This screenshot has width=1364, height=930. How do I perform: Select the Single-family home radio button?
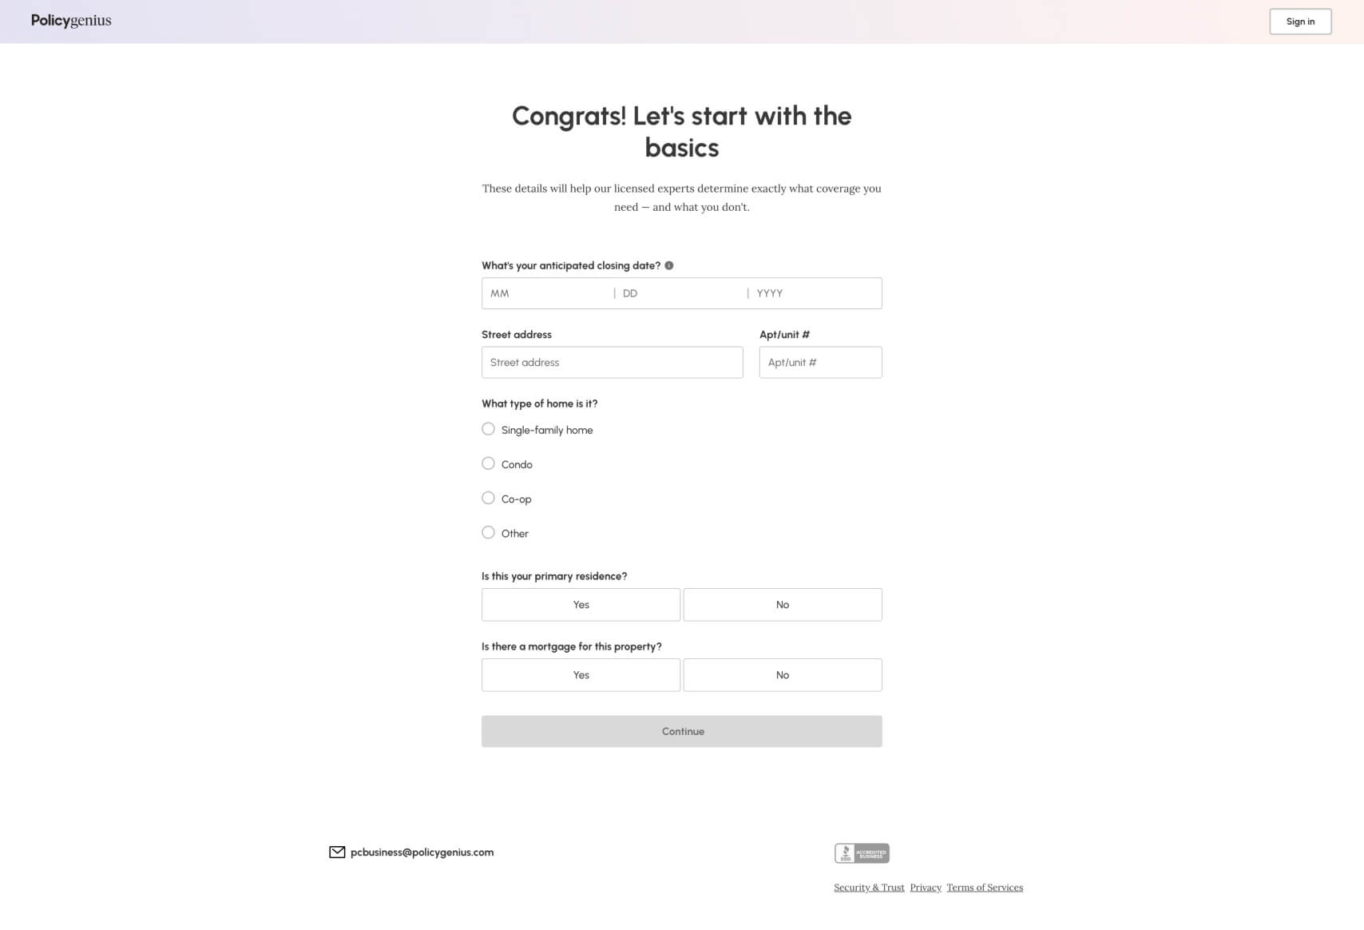pyautogui.click(x=488, y=429)
